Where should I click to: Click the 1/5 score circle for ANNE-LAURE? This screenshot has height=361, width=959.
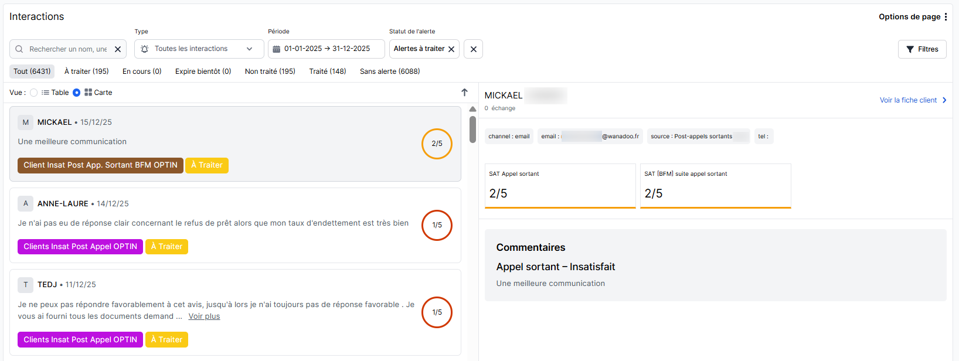point(437,225)
